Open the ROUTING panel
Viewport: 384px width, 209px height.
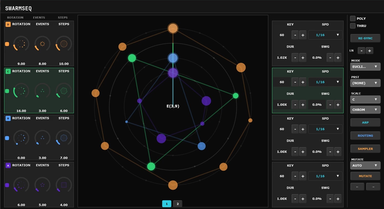tap(365, 136)
